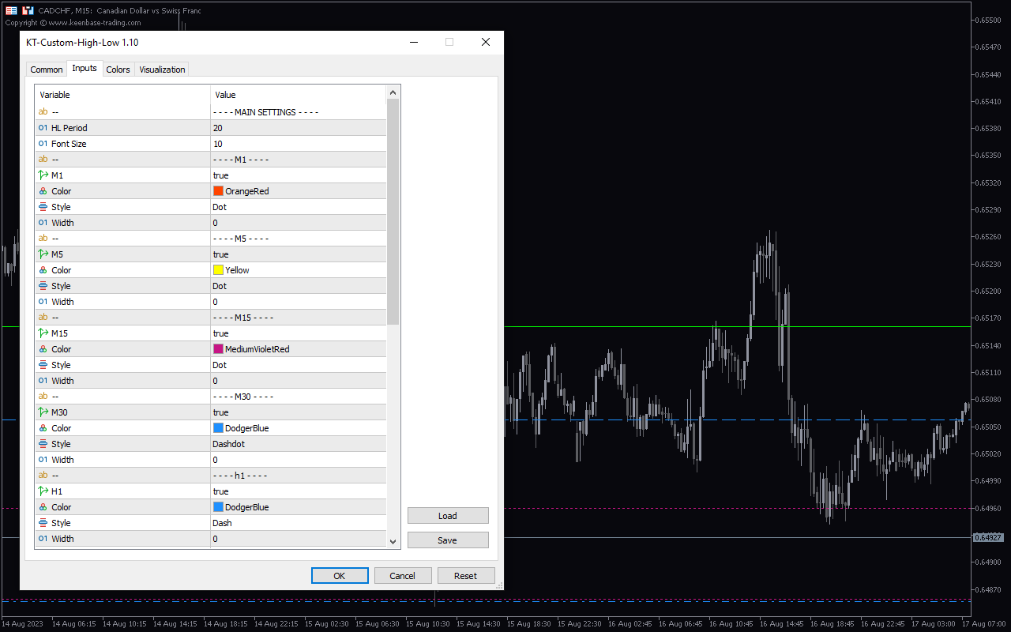
Task: Click the HL Period integer icon
Action: click(x=43, y=128)
